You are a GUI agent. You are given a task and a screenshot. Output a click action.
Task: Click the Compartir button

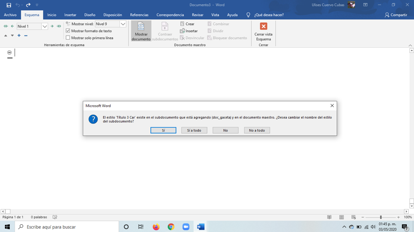(396, 15)
